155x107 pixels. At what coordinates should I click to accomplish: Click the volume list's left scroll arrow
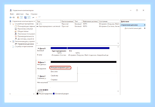click(37, 43)
